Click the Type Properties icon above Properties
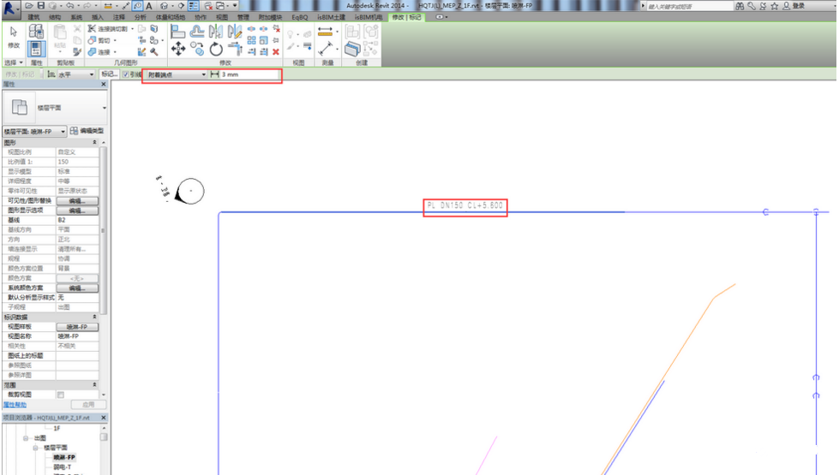This screenshot has height=475, width=839. (36, 31)
